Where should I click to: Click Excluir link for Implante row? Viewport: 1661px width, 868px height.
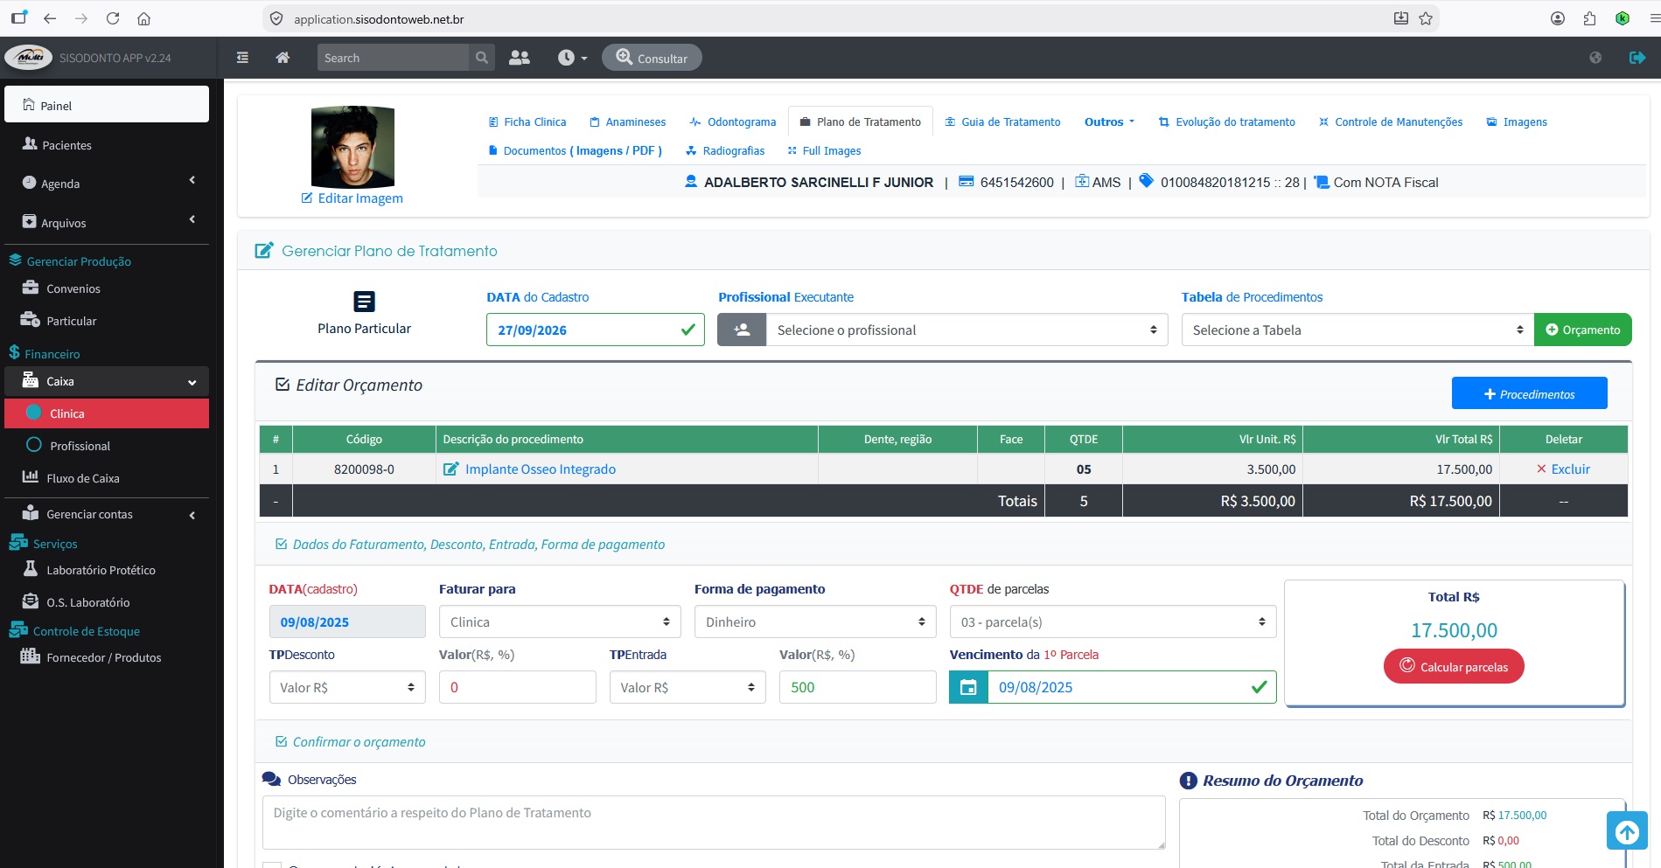click(x=1563, y=469)
